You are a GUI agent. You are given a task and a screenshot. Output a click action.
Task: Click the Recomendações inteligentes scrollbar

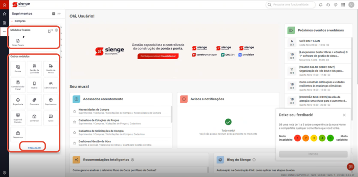coord(208,170)
